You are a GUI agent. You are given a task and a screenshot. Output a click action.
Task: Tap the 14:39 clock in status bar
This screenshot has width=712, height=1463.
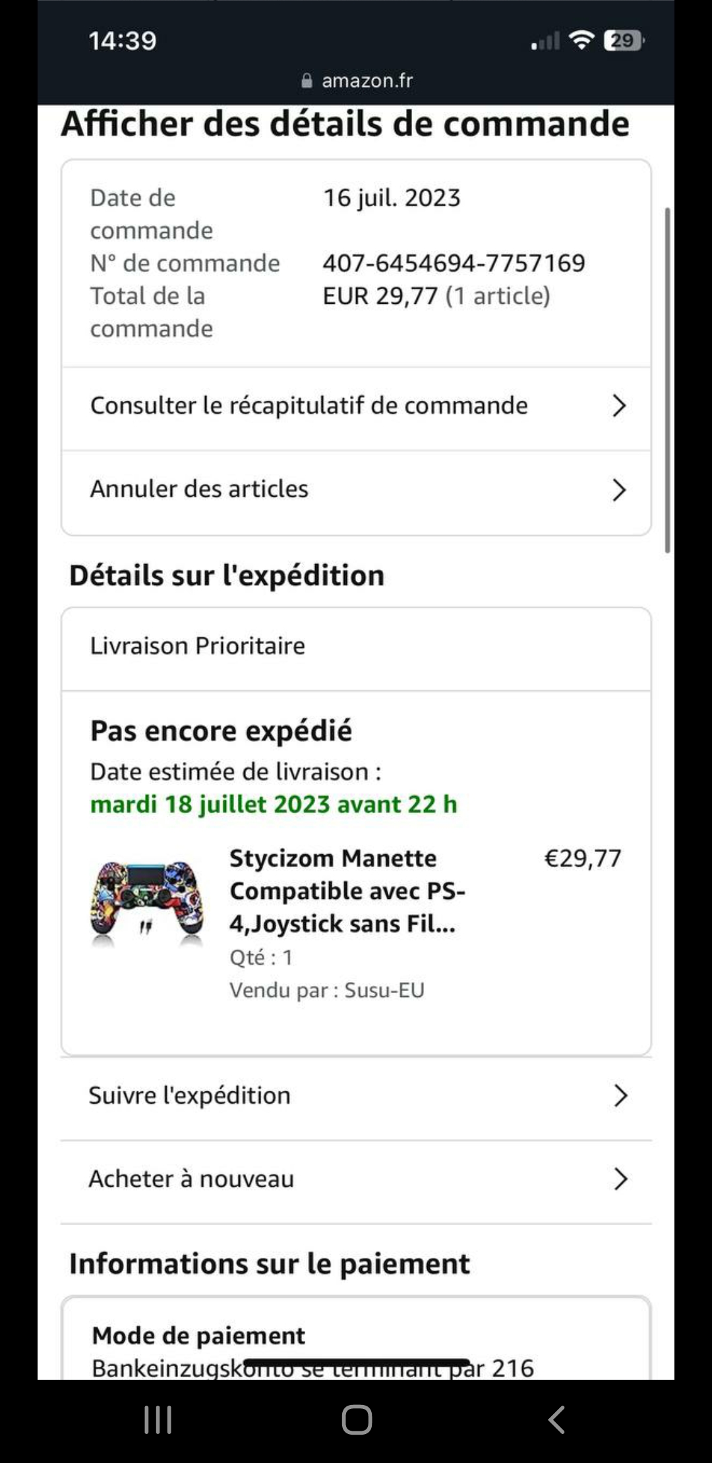pos(123,41)
